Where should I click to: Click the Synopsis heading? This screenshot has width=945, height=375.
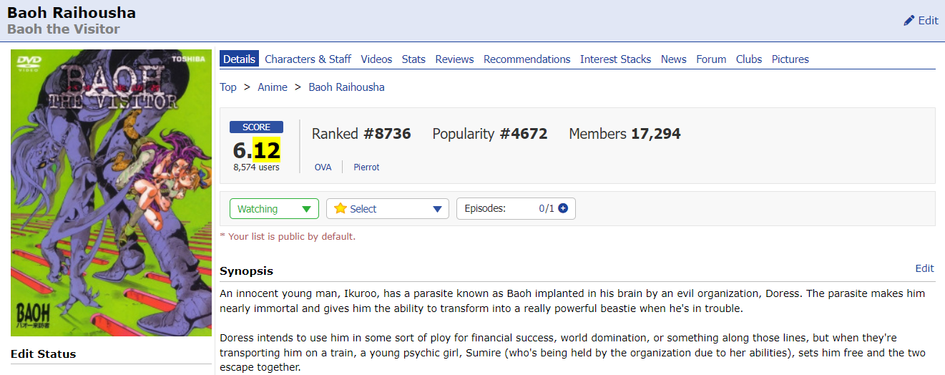tap(246, 271)
